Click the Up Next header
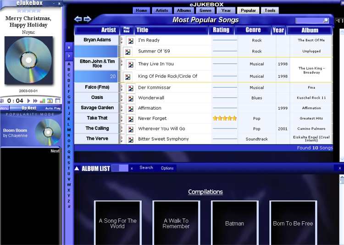 point(29,108)
